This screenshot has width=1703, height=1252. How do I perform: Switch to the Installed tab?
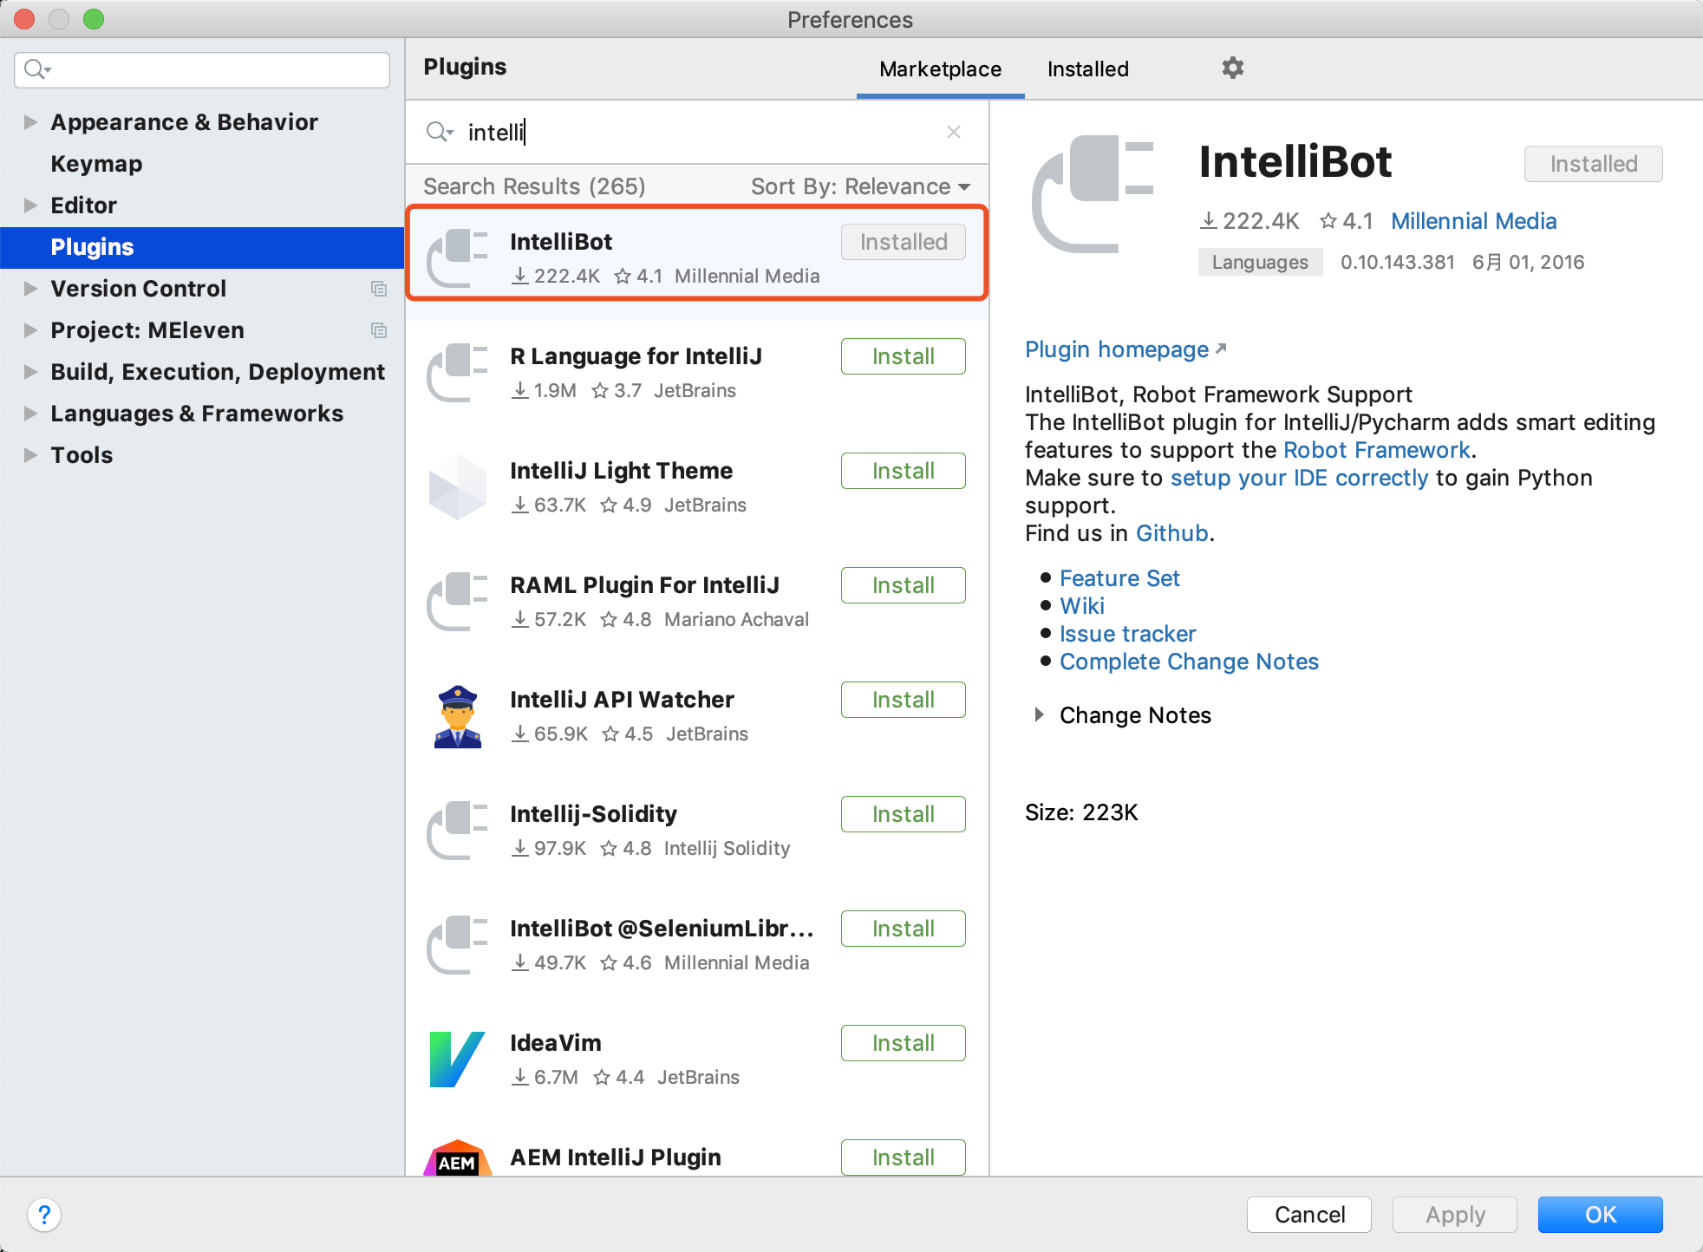click(x=1087, y=69)
